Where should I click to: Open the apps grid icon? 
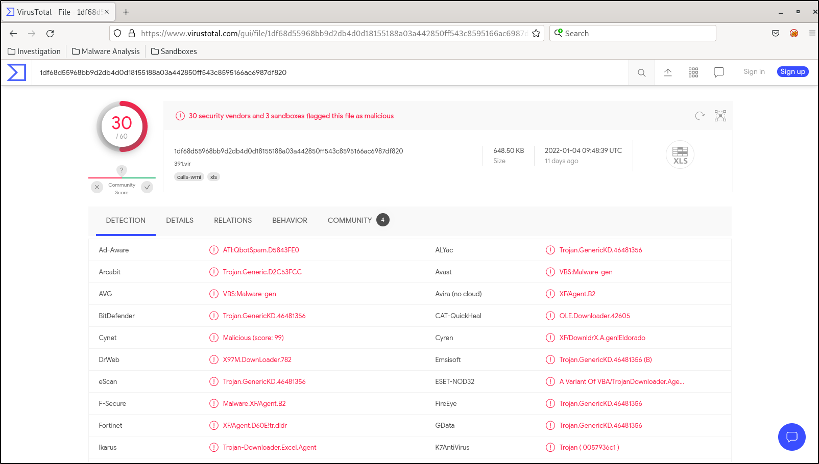coord(693,72)
